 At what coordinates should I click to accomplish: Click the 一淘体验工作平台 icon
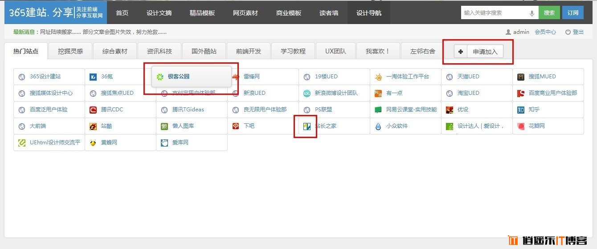pyautogui.click(x=378, y=77)
